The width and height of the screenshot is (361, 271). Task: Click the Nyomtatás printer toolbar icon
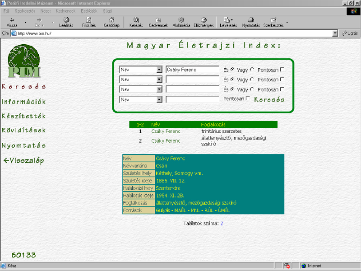[251, 20]
